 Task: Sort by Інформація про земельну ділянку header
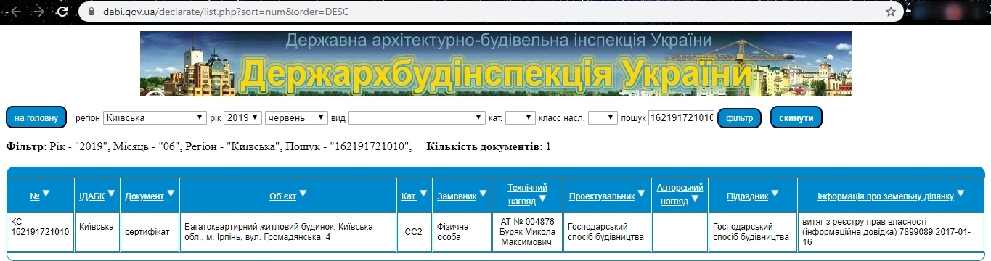tap(886, 196)
